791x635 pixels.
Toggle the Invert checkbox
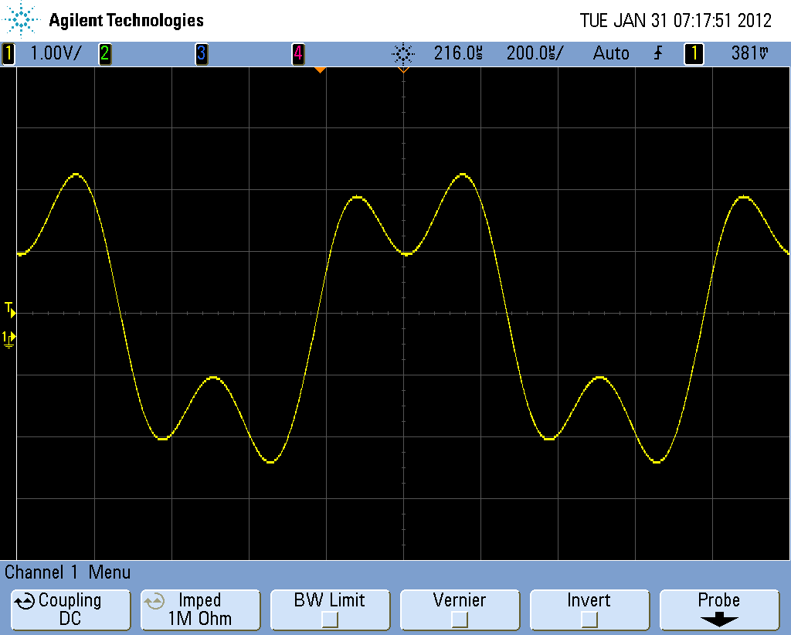coord(589,619)
